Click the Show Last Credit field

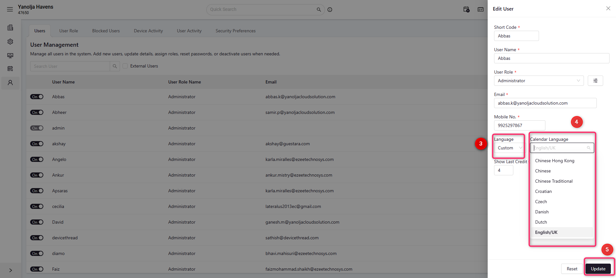(x=503, y=170)
